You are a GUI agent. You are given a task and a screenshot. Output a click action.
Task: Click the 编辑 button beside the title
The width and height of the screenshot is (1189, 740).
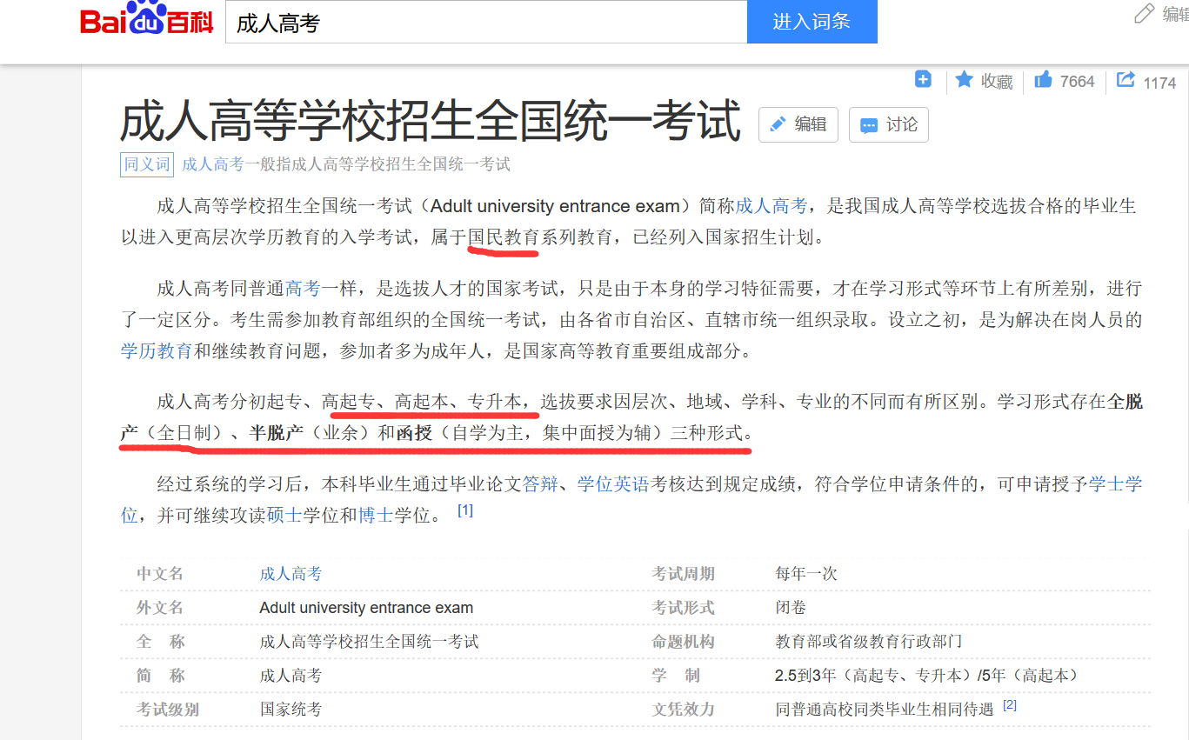click(x=798, y=124)
